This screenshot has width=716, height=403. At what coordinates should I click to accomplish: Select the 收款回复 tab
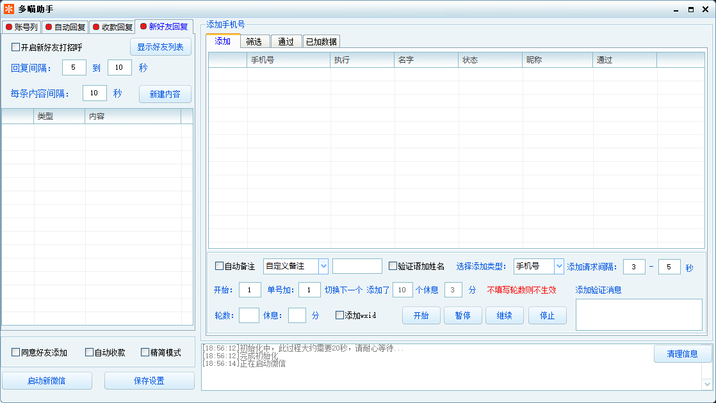112,27
